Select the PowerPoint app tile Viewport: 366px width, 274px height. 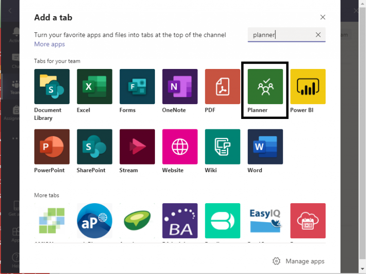(52, 147)
